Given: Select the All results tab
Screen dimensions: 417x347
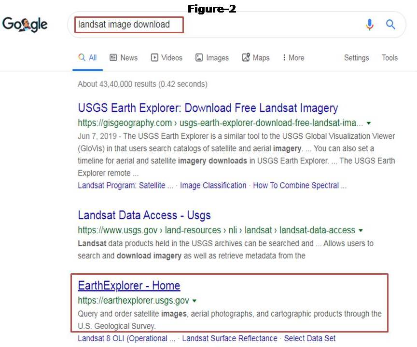Looking at the screenshot, I should [x=87, y=58].
